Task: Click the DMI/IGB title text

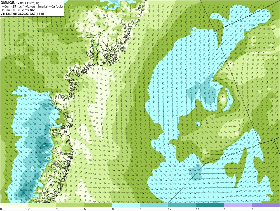Action: [x=8, y=3]
